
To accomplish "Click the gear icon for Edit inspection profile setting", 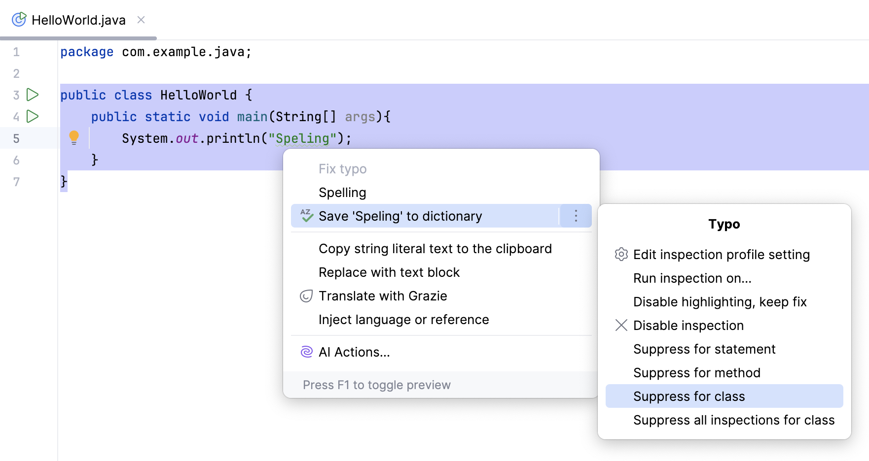I will (x=620, y=255).
